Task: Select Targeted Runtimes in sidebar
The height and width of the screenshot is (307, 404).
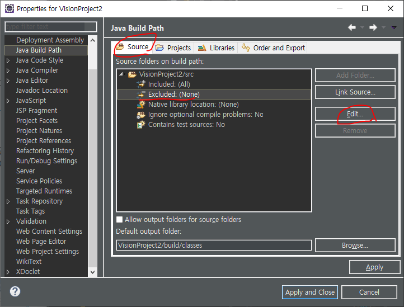Action: click(x=44, y=191)
